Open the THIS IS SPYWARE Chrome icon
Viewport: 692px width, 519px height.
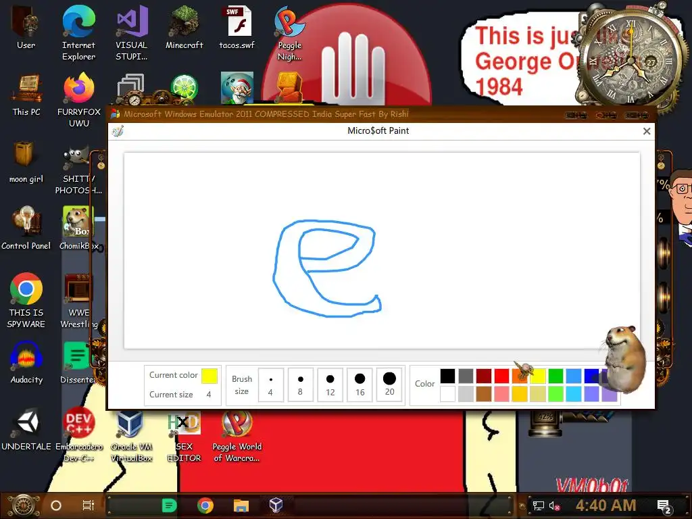pyautogui.click(x=26, y=300)
